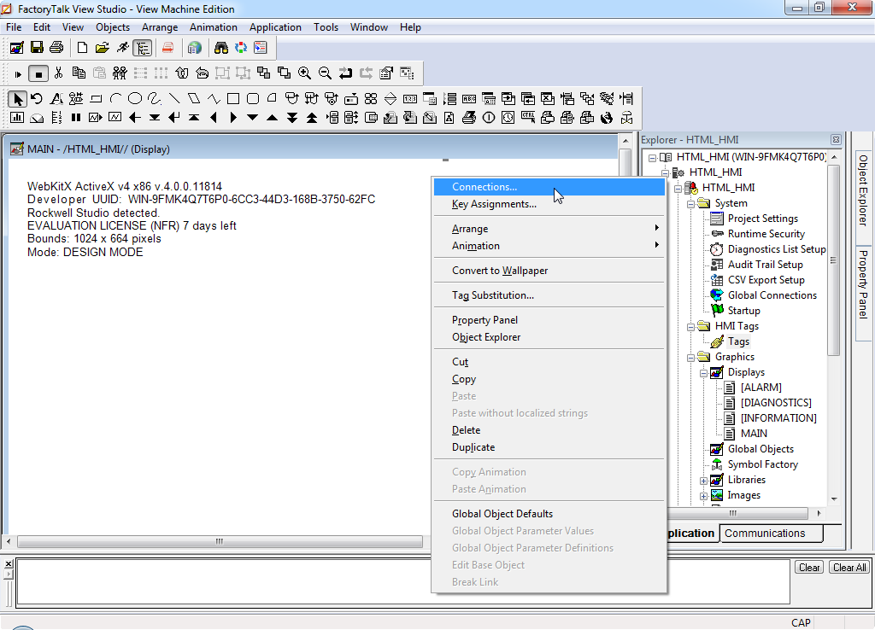This screenshot has width=875, height=630.
Task: Open the Arrange submenu in context menu
Action: point(549,229)
